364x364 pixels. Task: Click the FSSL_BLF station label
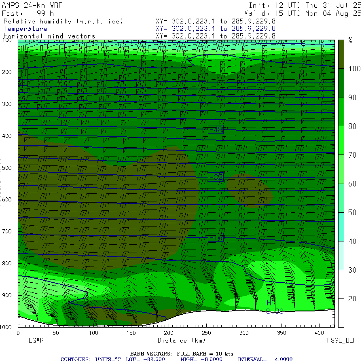341,340
